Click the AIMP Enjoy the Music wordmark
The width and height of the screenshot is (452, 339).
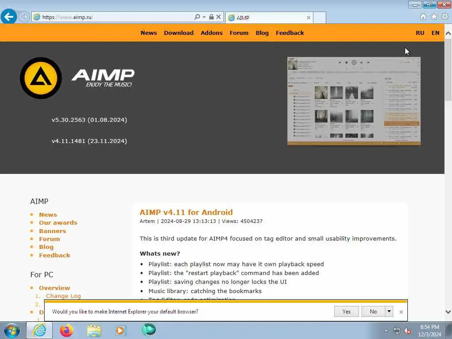tap(103, 78)
